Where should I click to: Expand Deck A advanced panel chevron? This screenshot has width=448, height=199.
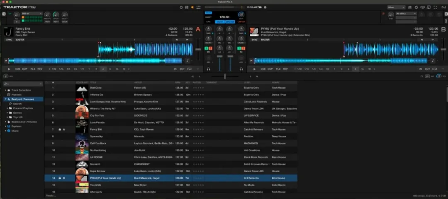[x=198, y=69]
